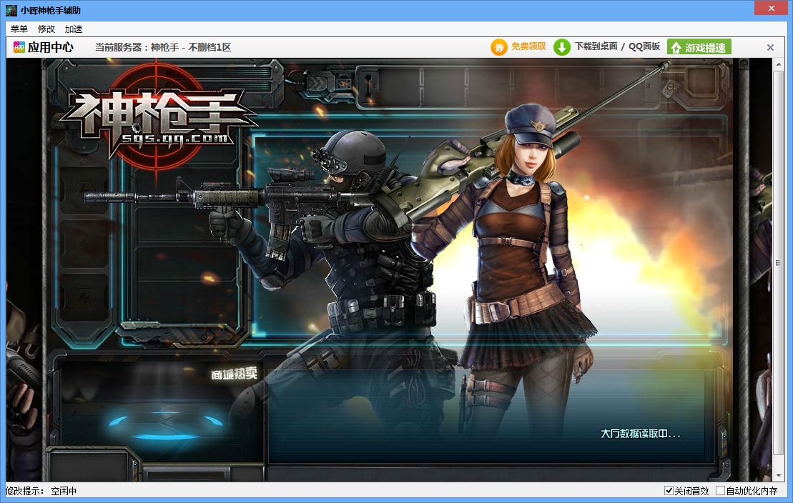Click the green download arrow icon

click(x=562, y=48)
